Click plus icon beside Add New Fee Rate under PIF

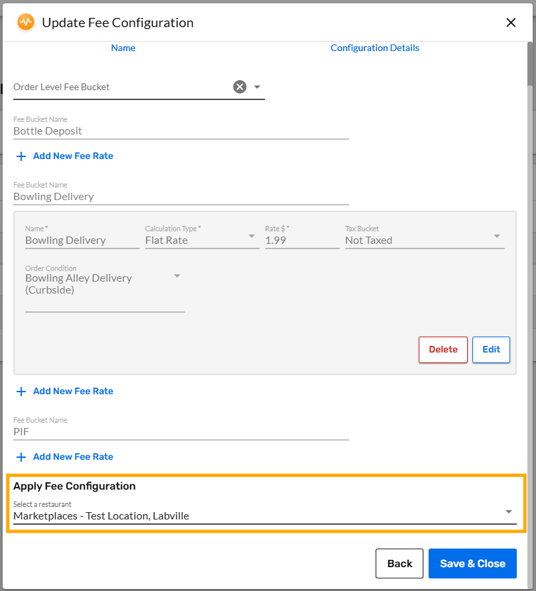click(21, 457)
